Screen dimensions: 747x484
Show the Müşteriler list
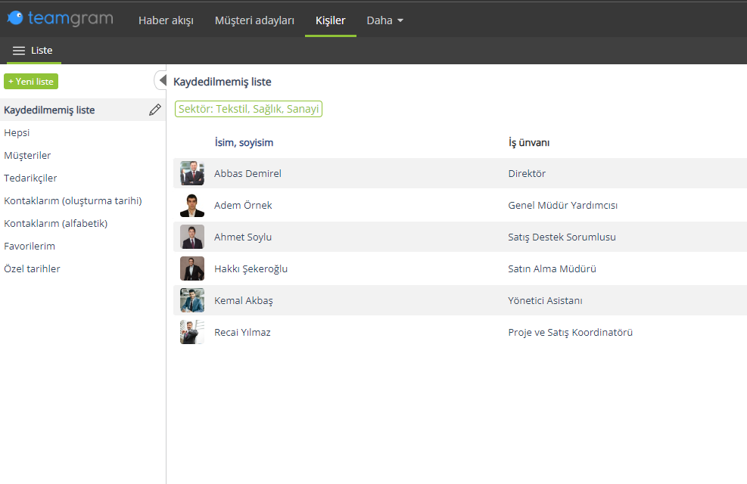pyautogui.click(x=27, y=155)
